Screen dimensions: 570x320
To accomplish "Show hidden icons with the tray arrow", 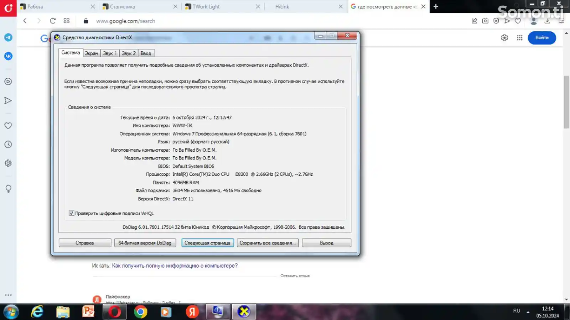I will coord(528,312).
